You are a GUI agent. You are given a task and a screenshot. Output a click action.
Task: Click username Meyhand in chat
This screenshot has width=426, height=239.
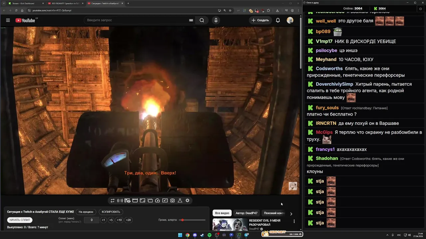326,59
